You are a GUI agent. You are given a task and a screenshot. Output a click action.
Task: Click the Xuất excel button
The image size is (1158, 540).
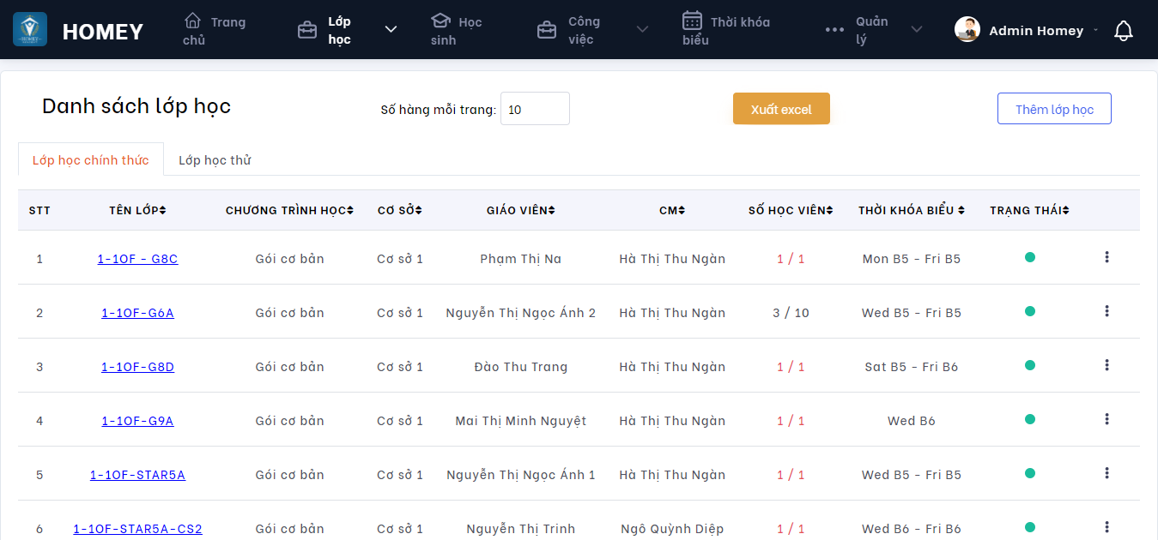coord(781,109)
